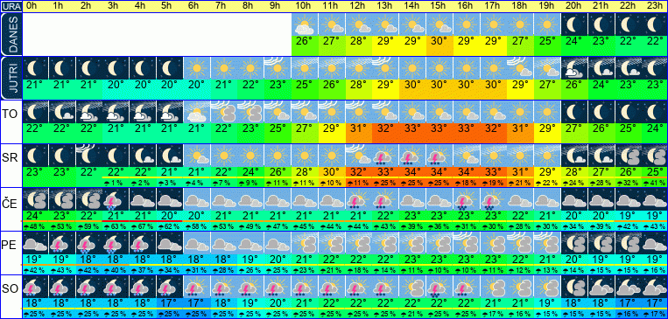Click the 23h column header

[x=656, y=6]
